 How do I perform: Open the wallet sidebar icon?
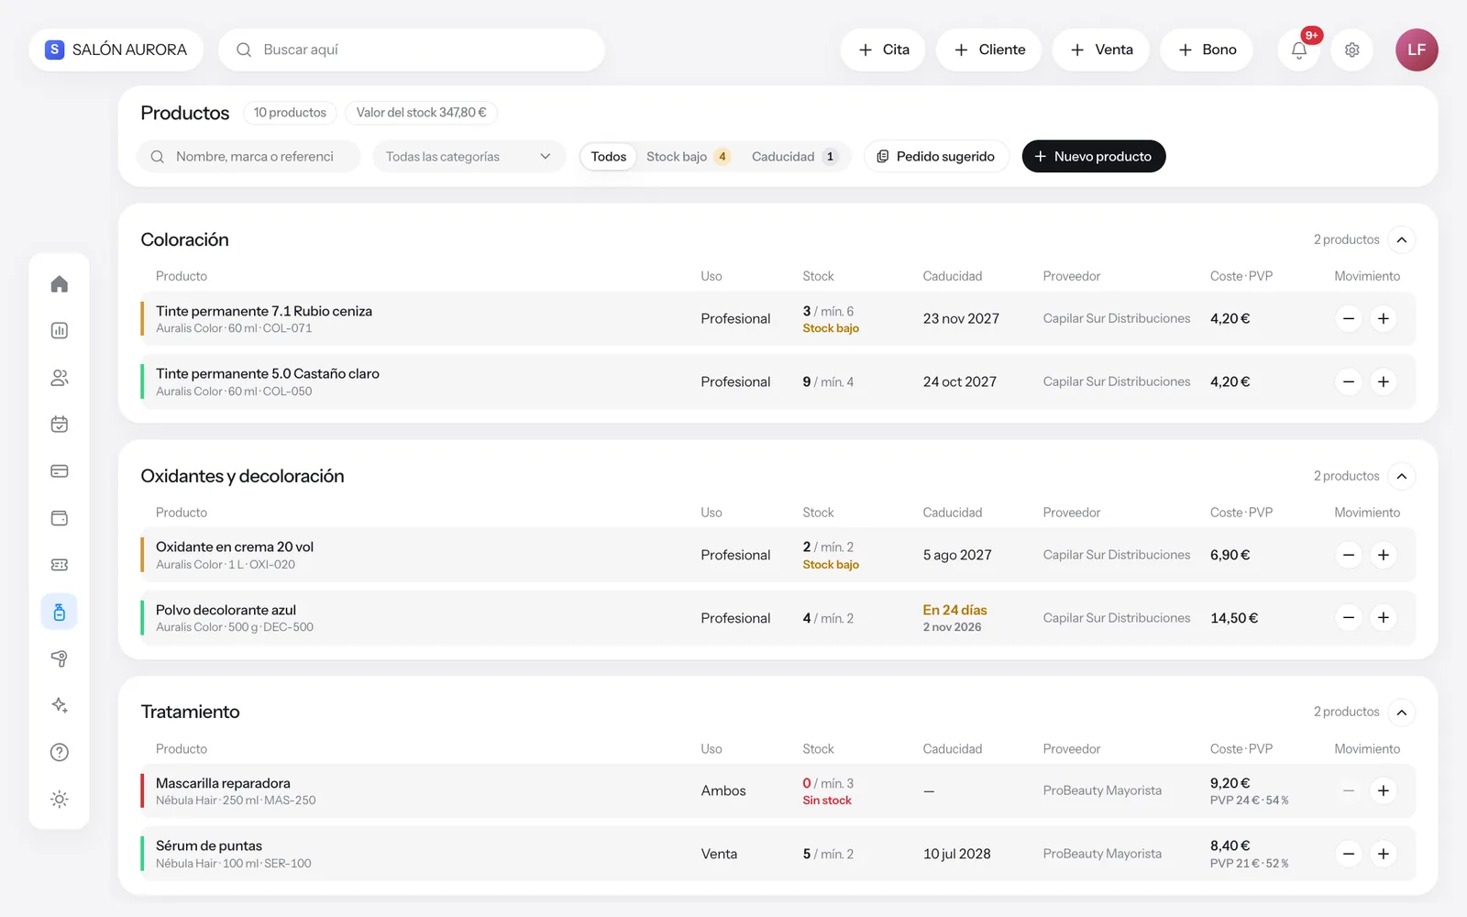pyautogui.click(x=60, y=518)
